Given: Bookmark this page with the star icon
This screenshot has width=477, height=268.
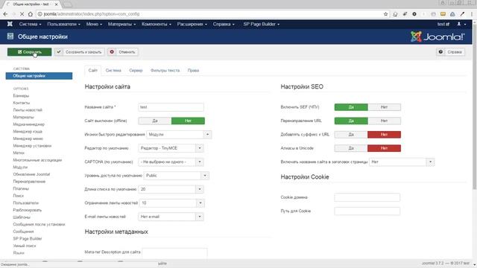Looking at the screenshot, I should 386,14.
